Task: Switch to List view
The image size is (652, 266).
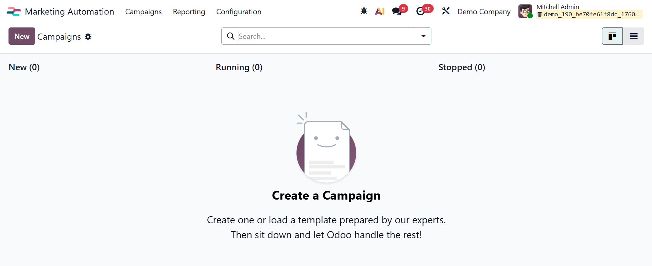Action: coord(634,36)
